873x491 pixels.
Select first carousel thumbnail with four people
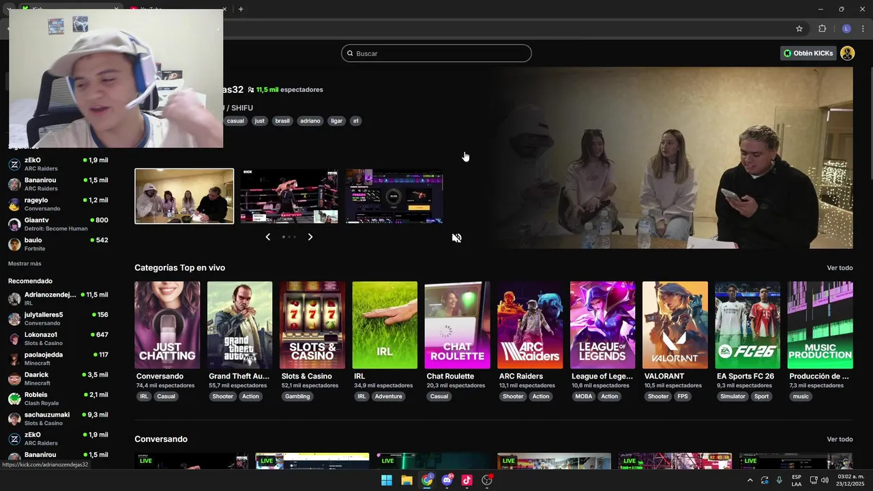[x=184, y=196]
